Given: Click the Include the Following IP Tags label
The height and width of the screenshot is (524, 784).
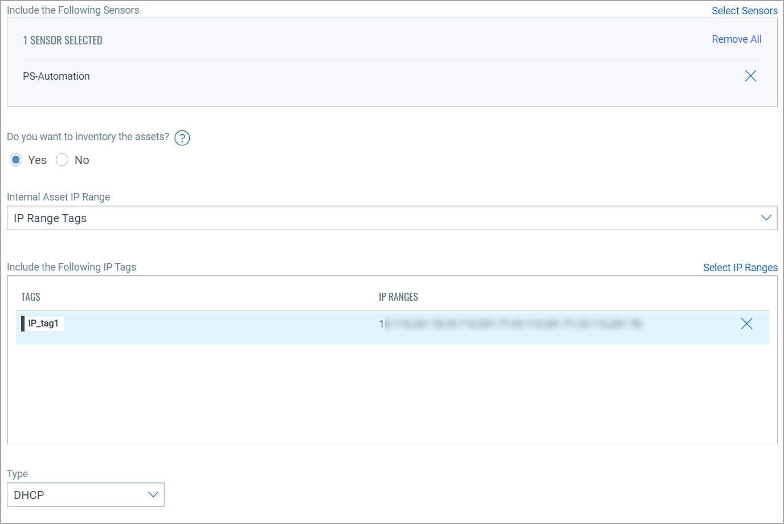Looking at the screenshot, I should pyautogui.click(x=71, y=267).
